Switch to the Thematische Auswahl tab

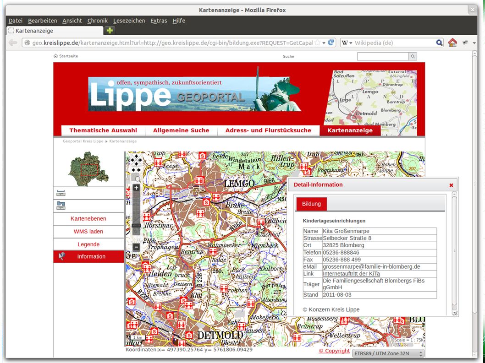pos(103,130)
